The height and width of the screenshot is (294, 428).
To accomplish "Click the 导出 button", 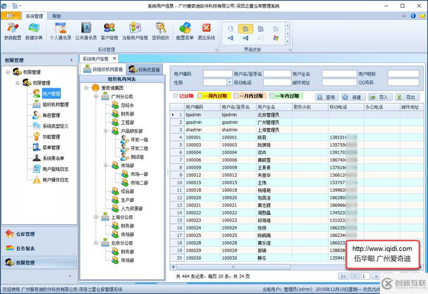I will (x=407, y=97).
